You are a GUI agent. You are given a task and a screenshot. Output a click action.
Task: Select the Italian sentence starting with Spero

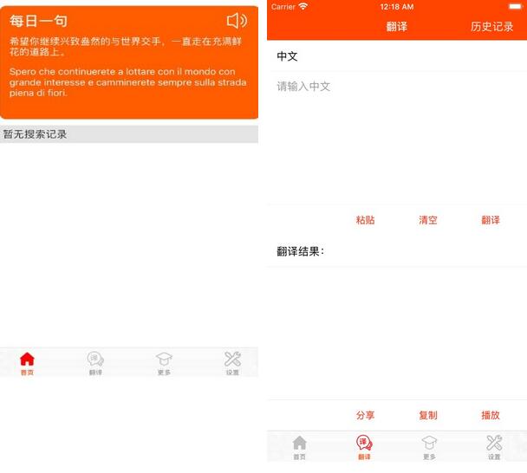[127, 82]
